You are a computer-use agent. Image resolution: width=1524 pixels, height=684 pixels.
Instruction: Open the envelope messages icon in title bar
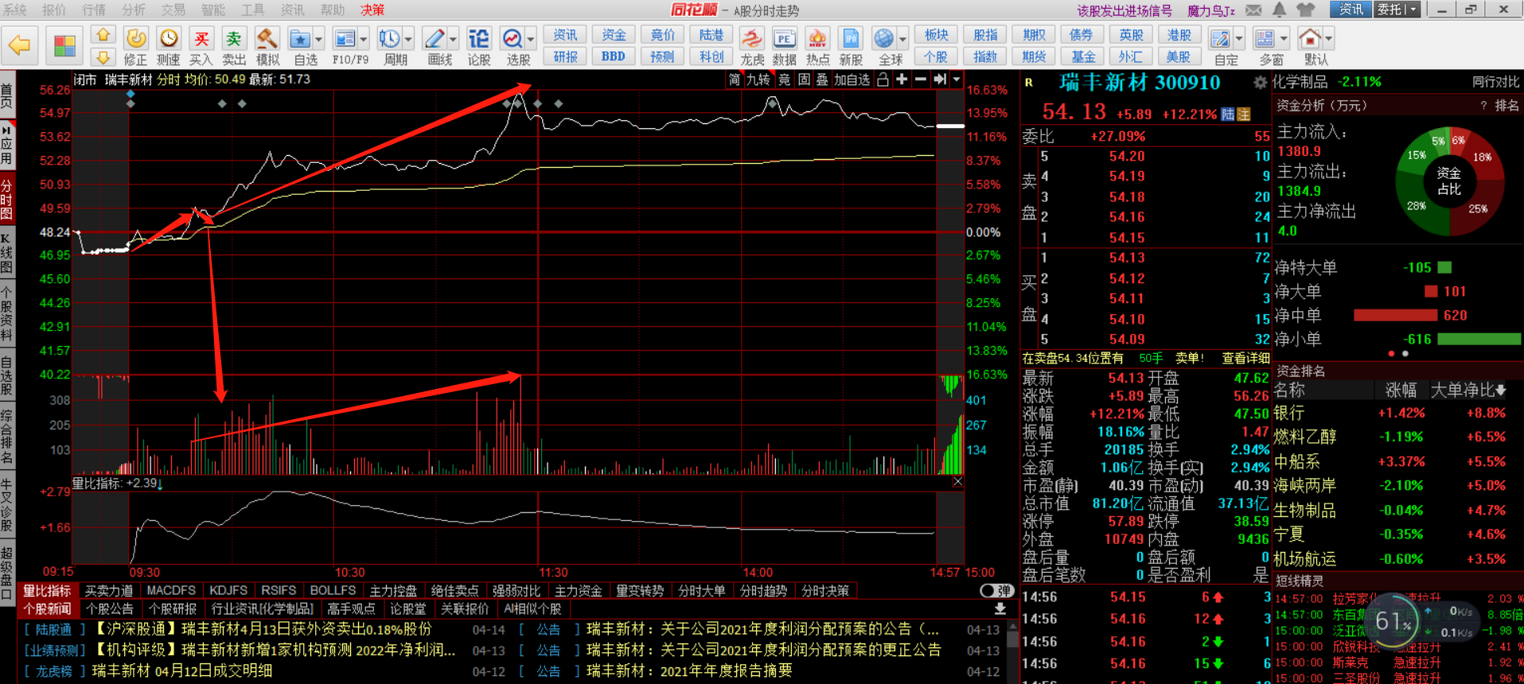(1253, 10)
